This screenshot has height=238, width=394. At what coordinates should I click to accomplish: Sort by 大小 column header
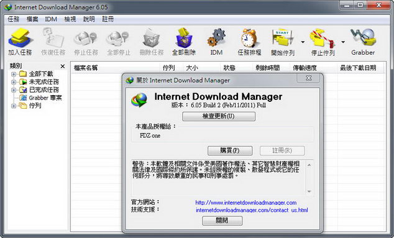(202, 68)
